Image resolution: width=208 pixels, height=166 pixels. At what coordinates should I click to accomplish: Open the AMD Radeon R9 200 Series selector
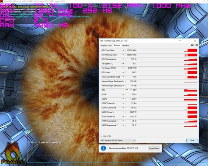pos(118,140)
